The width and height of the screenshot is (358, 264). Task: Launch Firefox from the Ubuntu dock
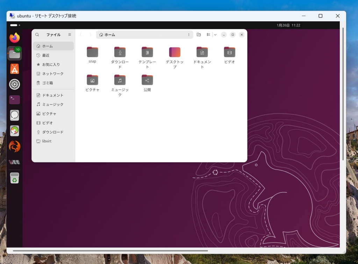coord(14,38)
